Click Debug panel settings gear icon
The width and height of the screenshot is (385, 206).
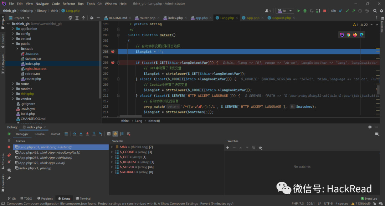tap(370, 127)
